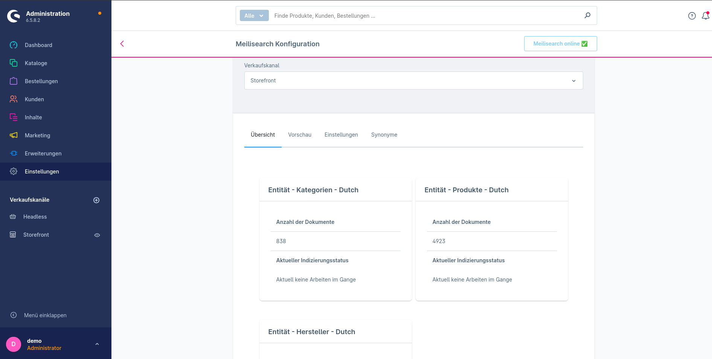Open the Headless sales channel
Image resolution: width=712 pixels, height=359 pixels.
click(x=35, y=217)
